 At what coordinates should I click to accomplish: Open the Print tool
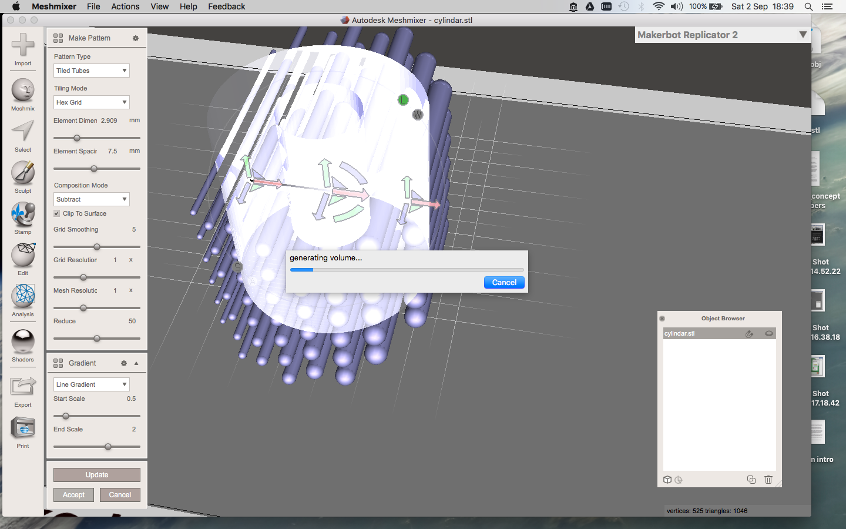pos(23,432)
